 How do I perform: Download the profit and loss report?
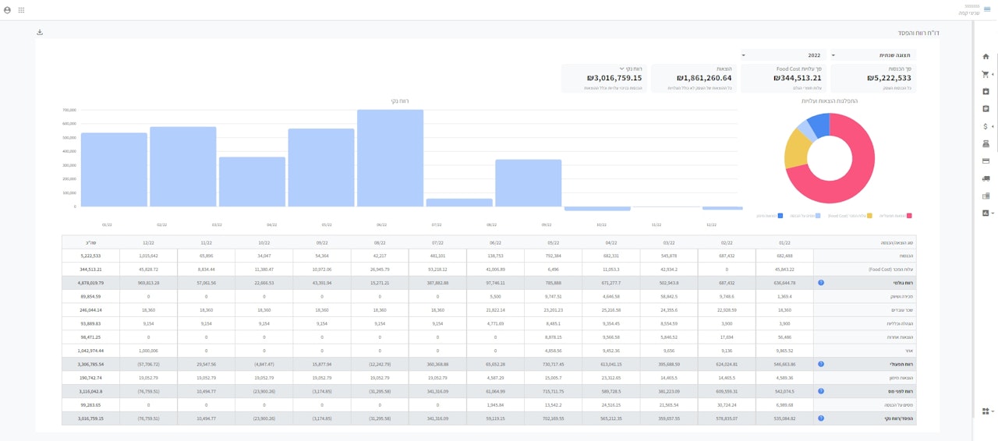point(40,33)
